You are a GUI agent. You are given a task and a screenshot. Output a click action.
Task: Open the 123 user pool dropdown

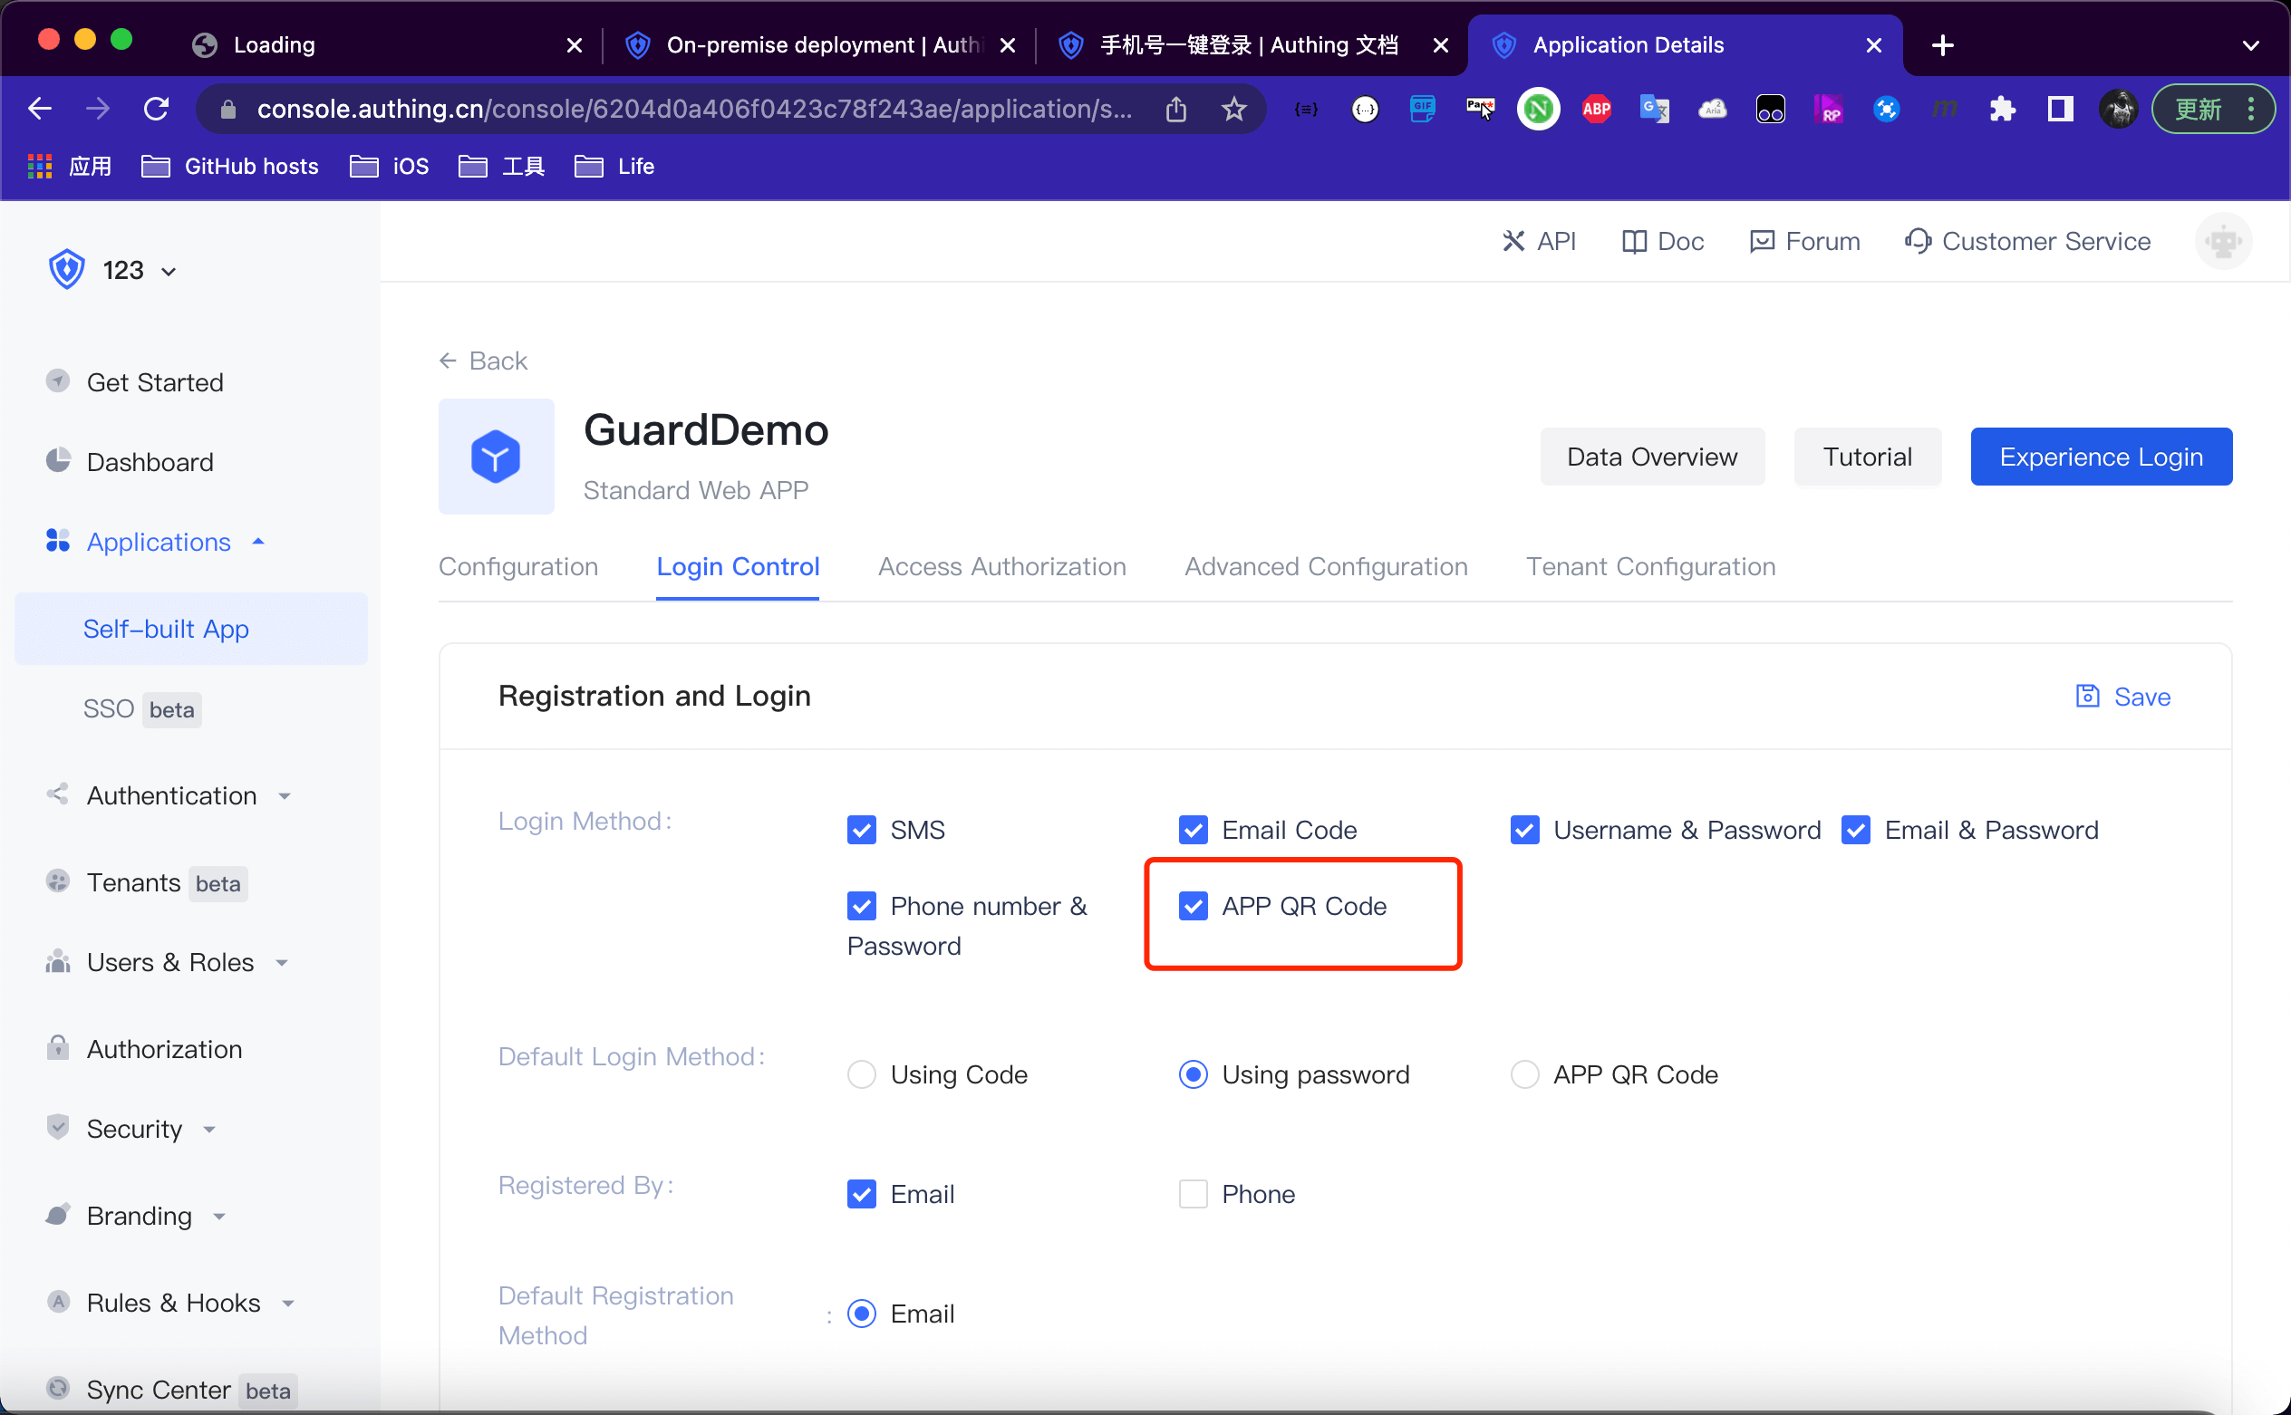(139, 271)
